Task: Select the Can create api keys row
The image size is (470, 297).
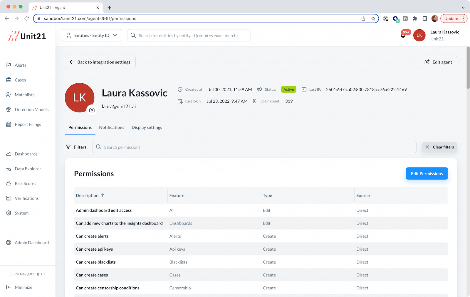Action: click(x=261, y=249)
